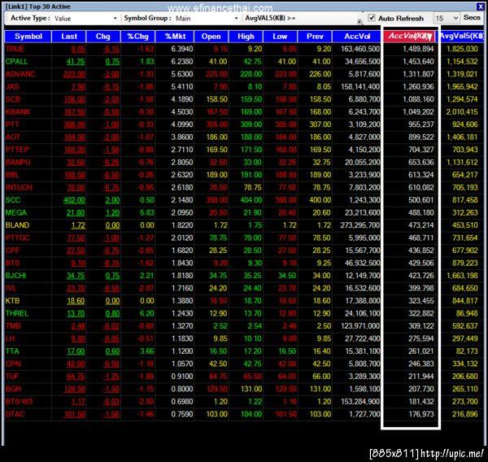The height and width of the screenshot is (462, 488).
Task: Select the LH symbol
Action: pos(11,338)
